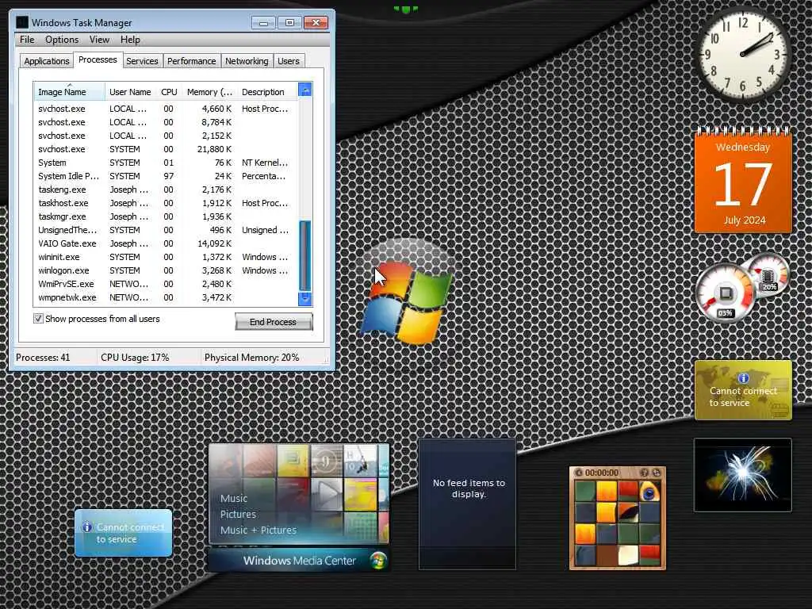The image size is (812, 609).
Task: Open the Options menu
Action: point(62,40)
